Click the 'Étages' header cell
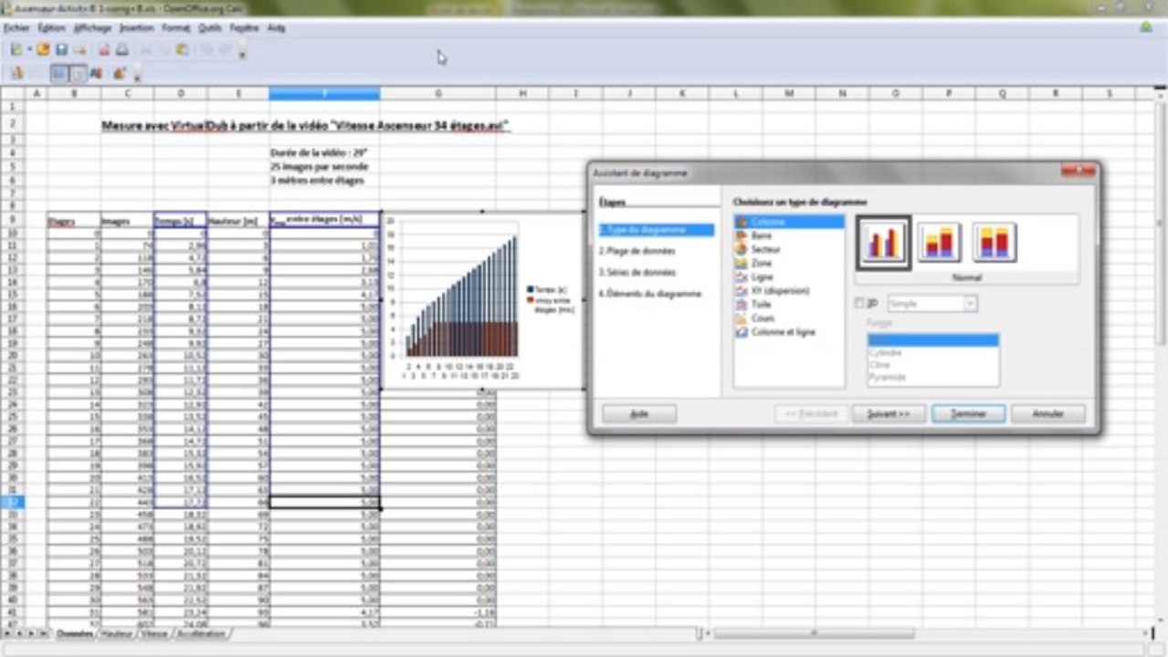This screenshot has width=1168, height=657. coord(74,220)
